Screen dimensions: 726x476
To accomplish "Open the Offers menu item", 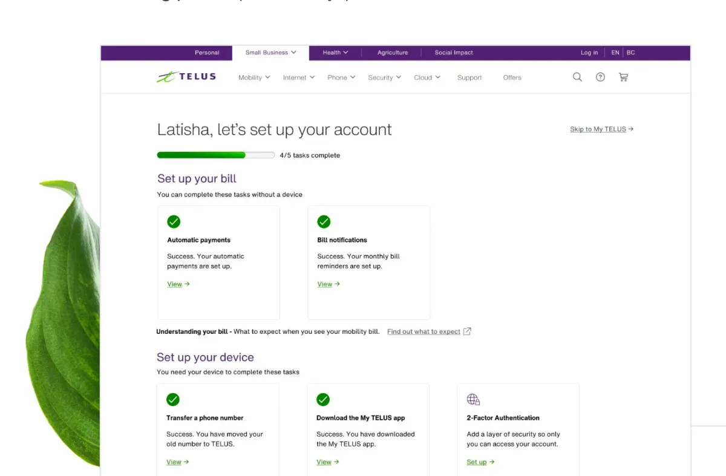I will click(x=512, y=77).
